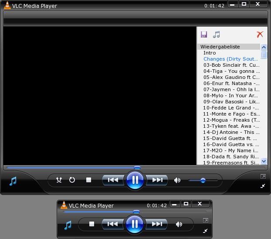Toggle fullscreen in the large player

[263, 177]
